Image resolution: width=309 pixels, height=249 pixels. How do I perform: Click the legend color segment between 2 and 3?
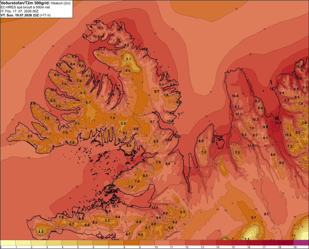(39, 243)
